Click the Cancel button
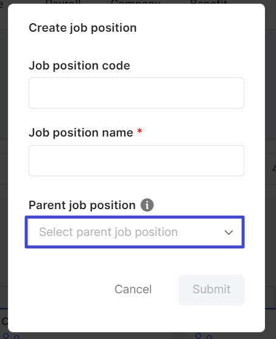276x339 pixels. [x=133, y=289]
